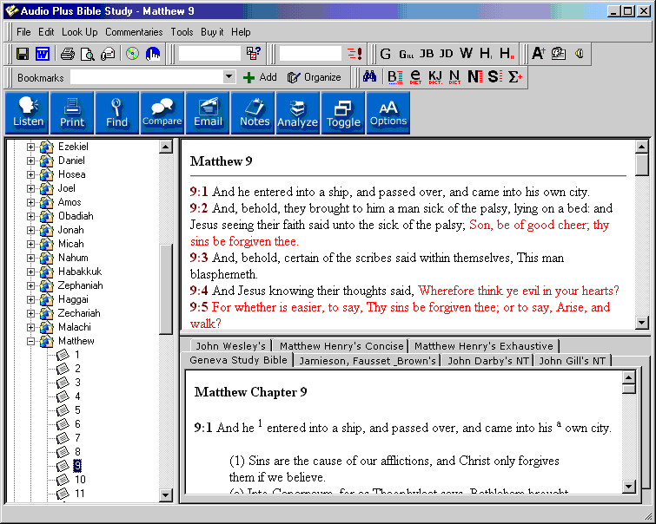Open JB commentary icon

tap(427, 54)
